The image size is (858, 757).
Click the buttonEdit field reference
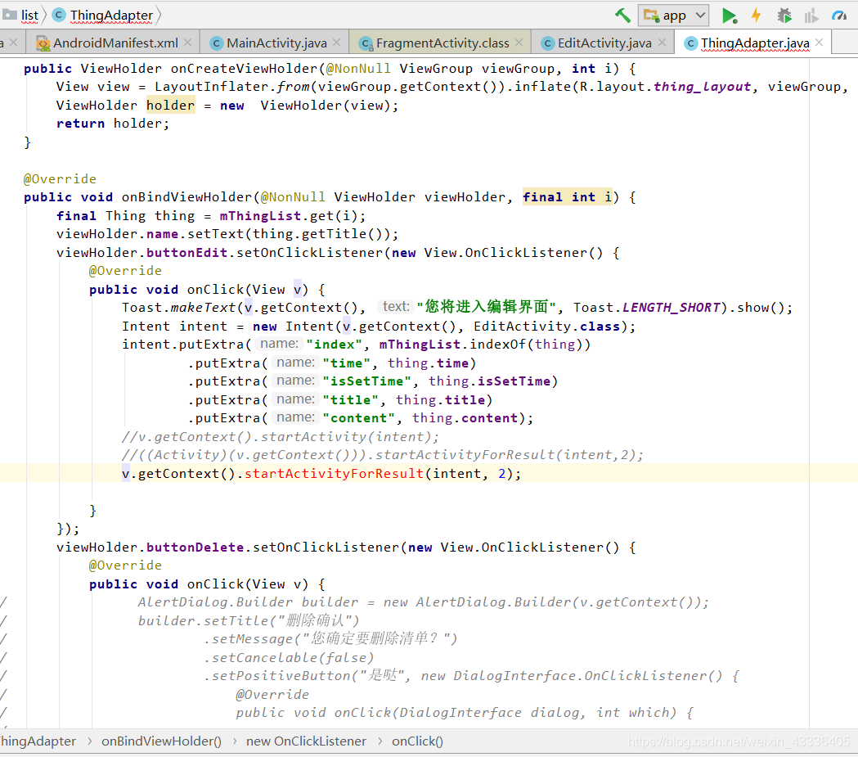pos(186,253)
